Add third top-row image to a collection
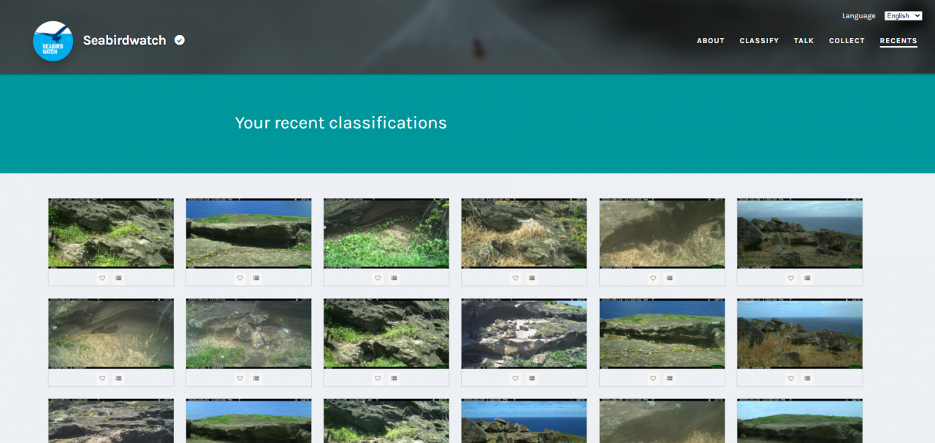This screenshot has height=443, width=935. pos(394,278)
